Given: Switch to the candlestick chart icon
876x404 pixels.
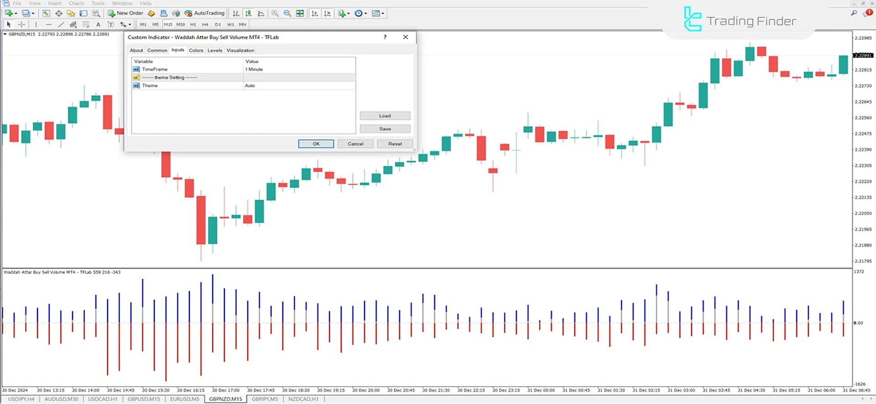Looking at the screenshot, I should [x=248, y=13].
